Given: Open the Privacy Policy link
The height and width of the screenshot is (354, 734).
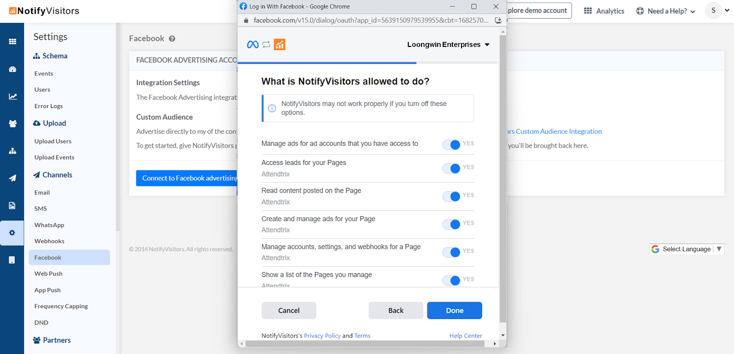Looking at the screenshot, I should click(x=323, y=336).
